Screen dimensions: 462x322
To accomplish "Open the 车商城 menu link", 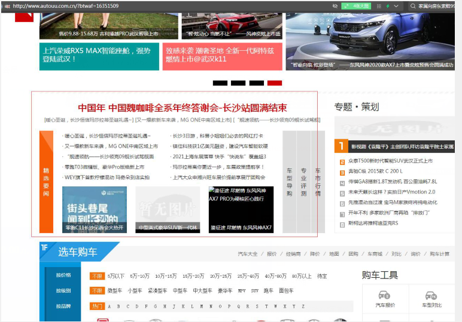I will pos(375,254).
